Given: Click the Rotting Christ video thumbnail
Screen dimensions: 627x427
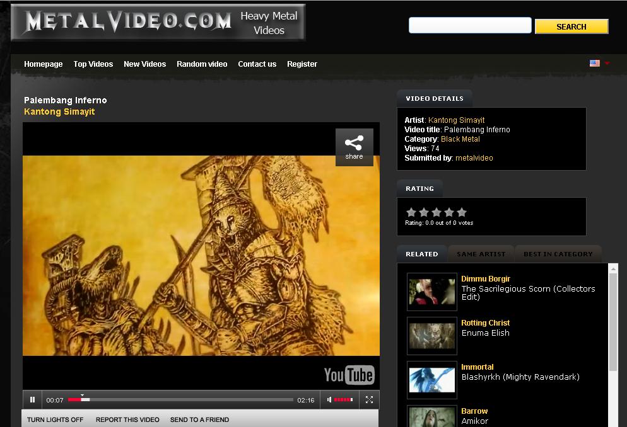Looking at the screenshot, I should click(x=431, y=336).
